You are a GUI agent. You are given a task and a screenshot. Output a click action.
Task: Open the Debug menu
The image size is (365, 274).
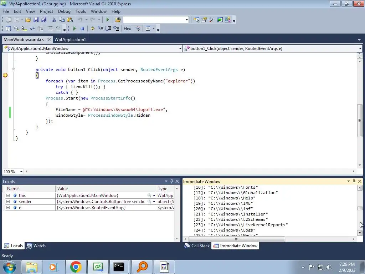coord(64,11)
